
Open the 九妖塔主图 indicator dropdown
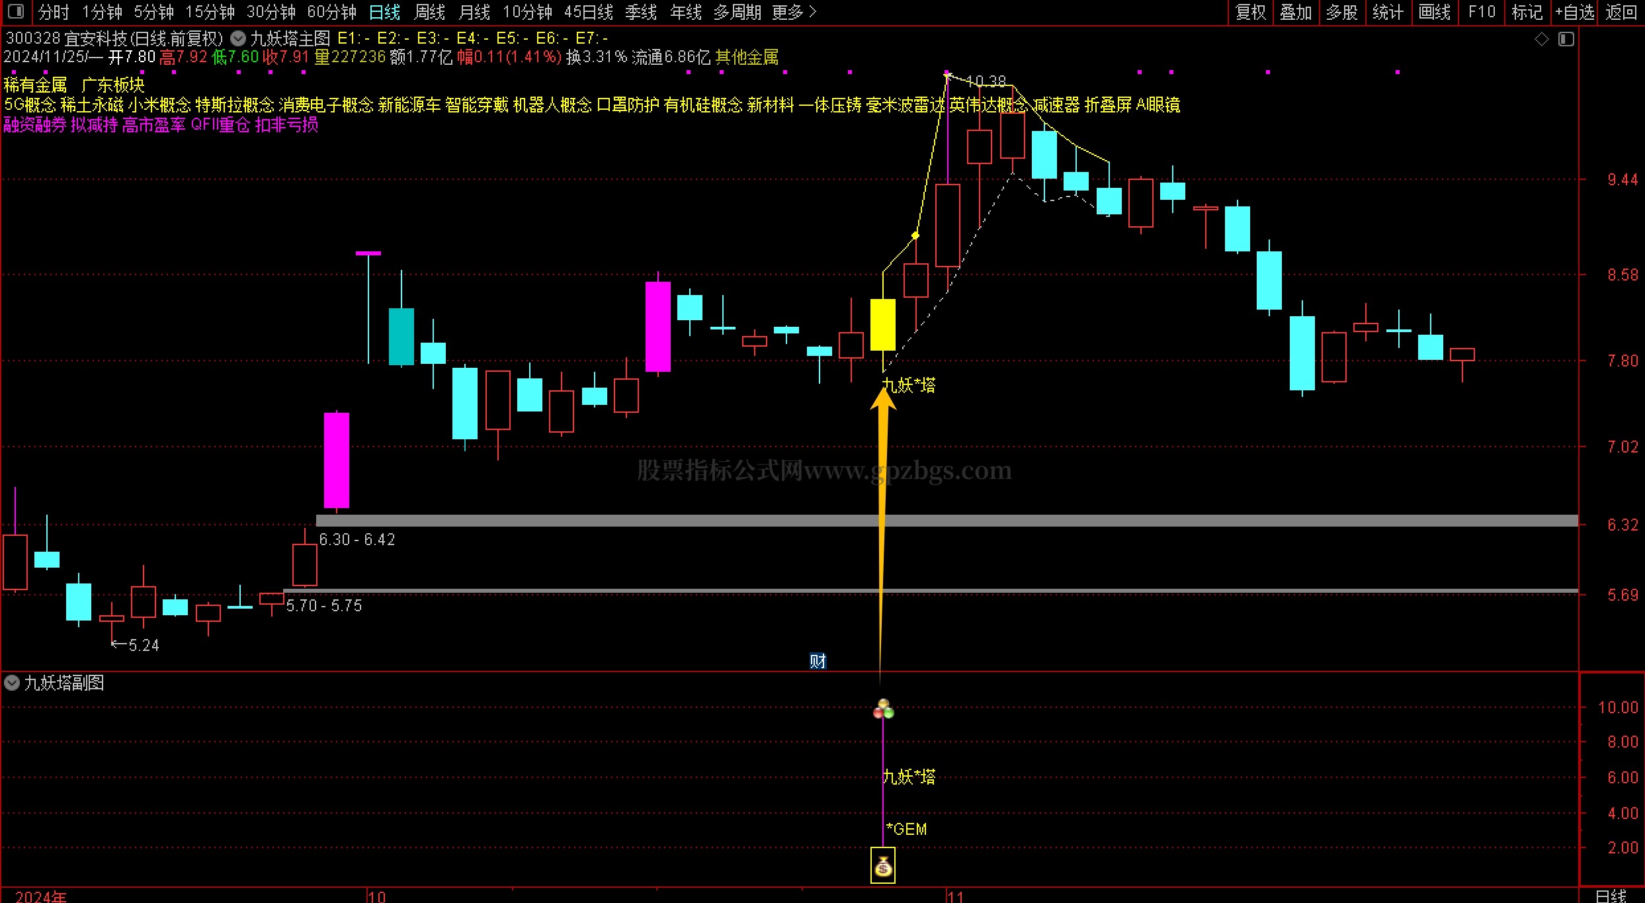click(x=238, y=38)
